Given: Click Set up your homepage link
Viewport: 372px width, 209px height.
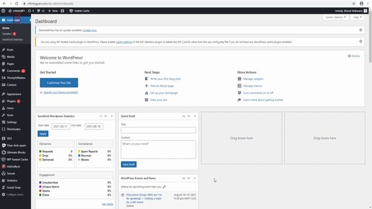Looking at the screenshot, I should point(164,93).
